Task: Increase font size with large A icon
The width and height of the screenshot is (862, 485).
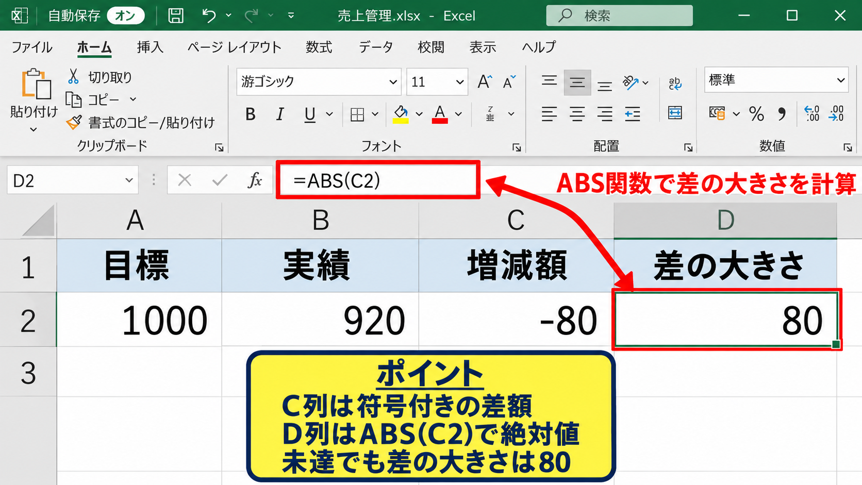Action: pos(485,81)
